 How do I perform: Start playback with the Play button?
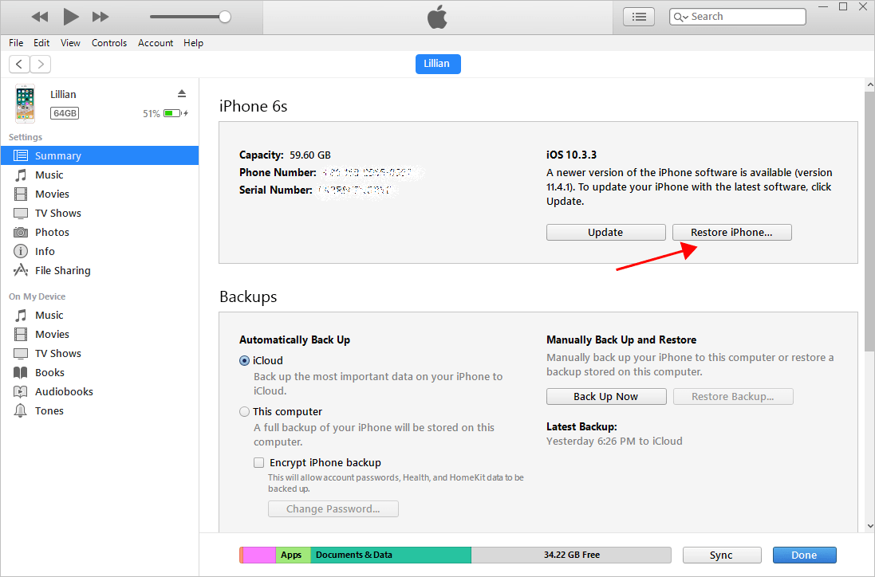70,17
